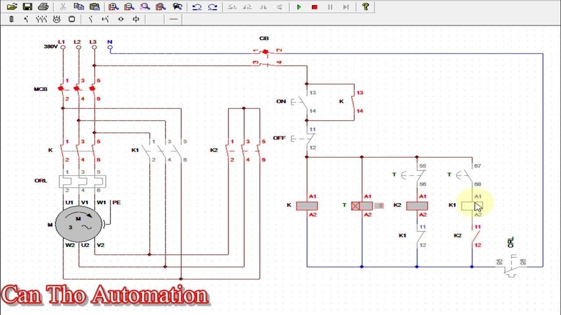Click the highlighted K1 contactor coil
Image resolution: width=561 pixels, height=315 pixels.
coord(472,206)
